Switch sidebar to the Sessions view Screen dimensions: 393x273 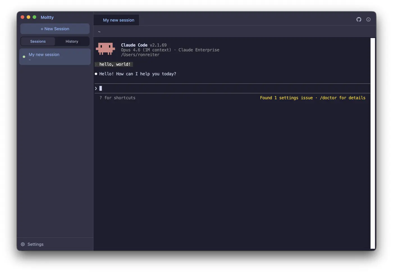(38, 41)
